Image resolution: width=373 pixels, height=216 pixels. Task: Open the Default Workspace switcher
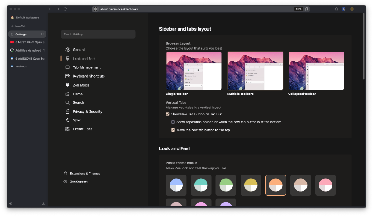[27, 17]
